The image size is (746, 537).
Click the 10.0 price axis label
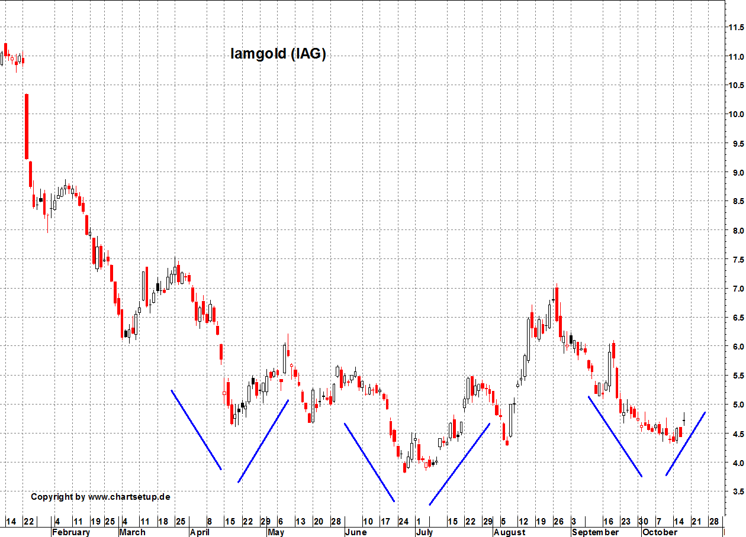coord(736,114)
